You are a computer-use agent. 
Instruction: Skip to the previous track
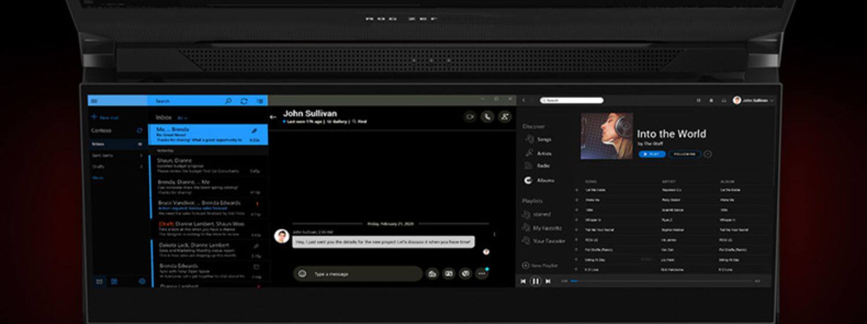point(524,281)
